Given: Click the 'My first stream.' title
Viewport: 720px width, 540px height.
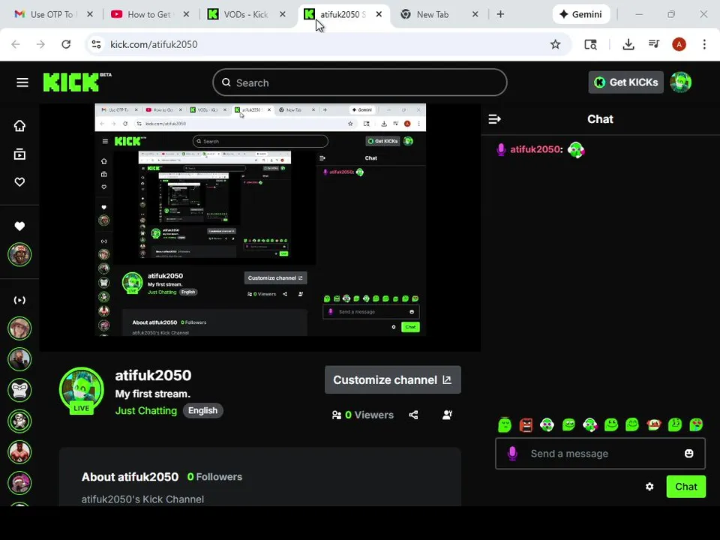Looking at the screenshot, I should tap(152, 394).
